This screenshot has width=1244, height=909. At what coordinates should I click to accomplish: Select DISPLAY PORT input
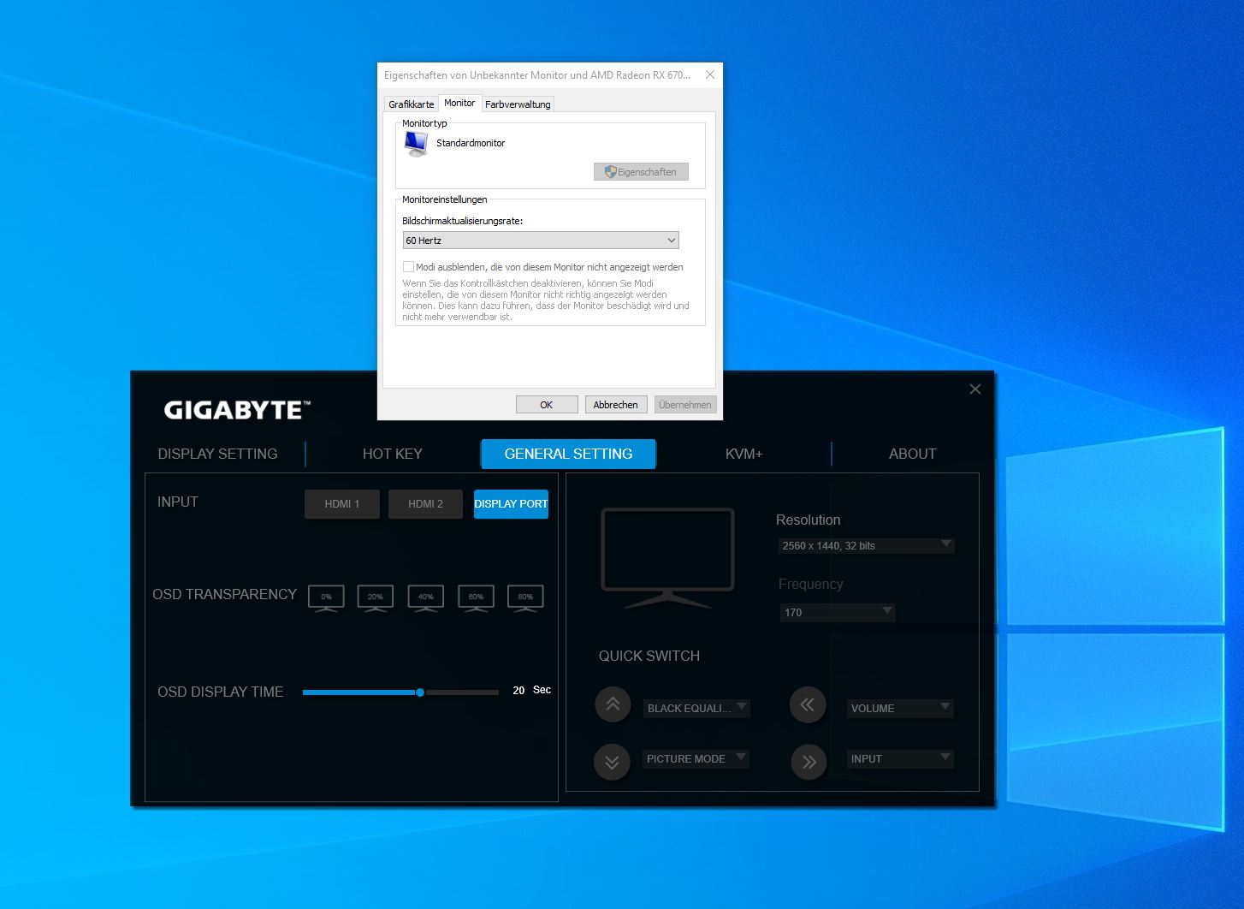(x=511, y=504)
